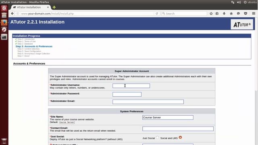Click 'Step 5: Save Configuration' item
Screen dimensions: 258x145
coord(29,51)
